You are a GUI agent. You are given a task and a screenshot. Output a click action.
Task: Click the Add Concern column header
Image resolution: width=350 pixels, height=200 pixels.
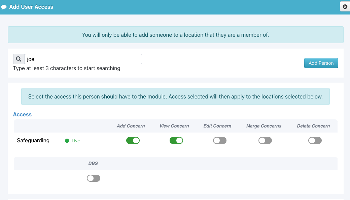(x=131, y=126)
